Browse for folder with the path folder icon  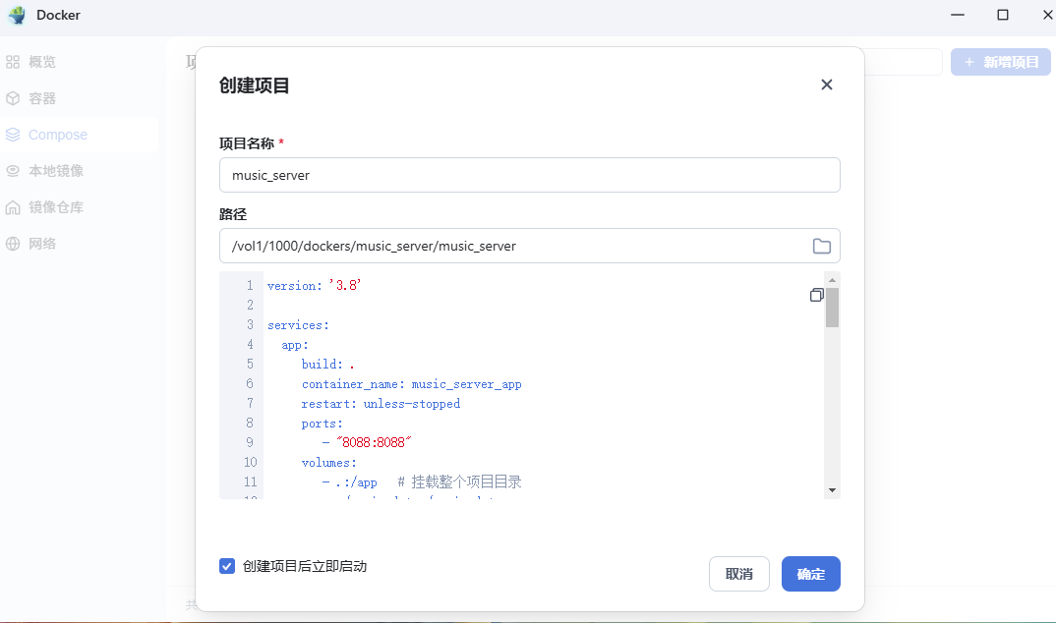[x=821, y=246]
